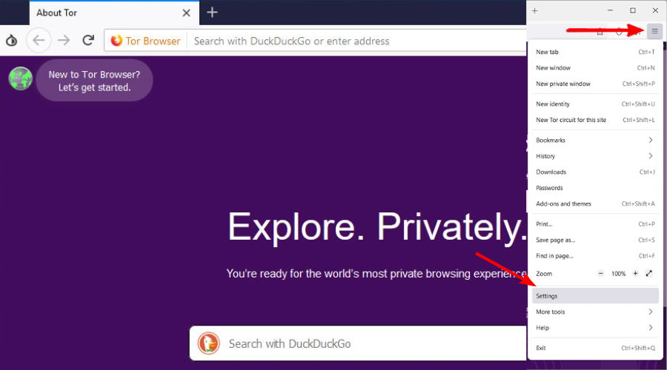The width and height of the screenshot is (667, 370).
Task: Choose New tab from the menu
Action: coord(595,52)
